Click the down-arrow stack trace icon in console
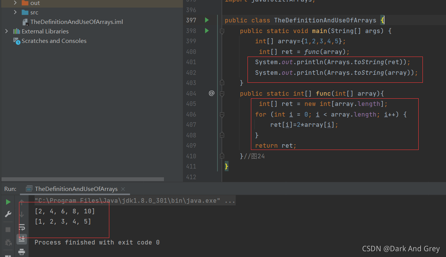This screenshot has height=257, width=446. click(22, 214)
